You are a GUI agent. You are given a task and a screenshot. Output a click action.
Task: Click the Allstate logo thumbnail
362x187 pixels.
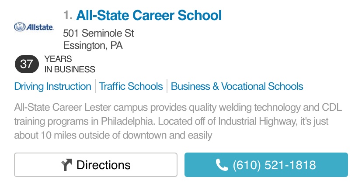tap(34, 27)
